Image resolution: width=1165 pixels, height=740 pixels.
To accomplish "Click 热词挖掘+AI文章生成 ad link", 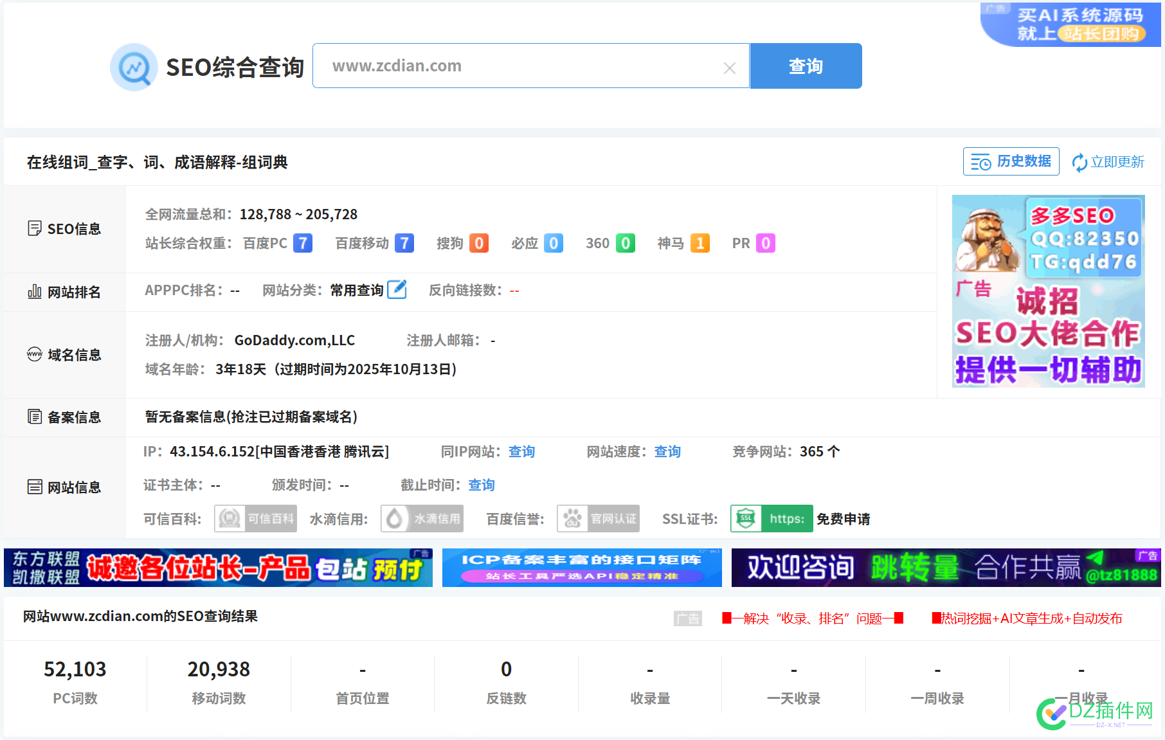I will click(1027, 618).
